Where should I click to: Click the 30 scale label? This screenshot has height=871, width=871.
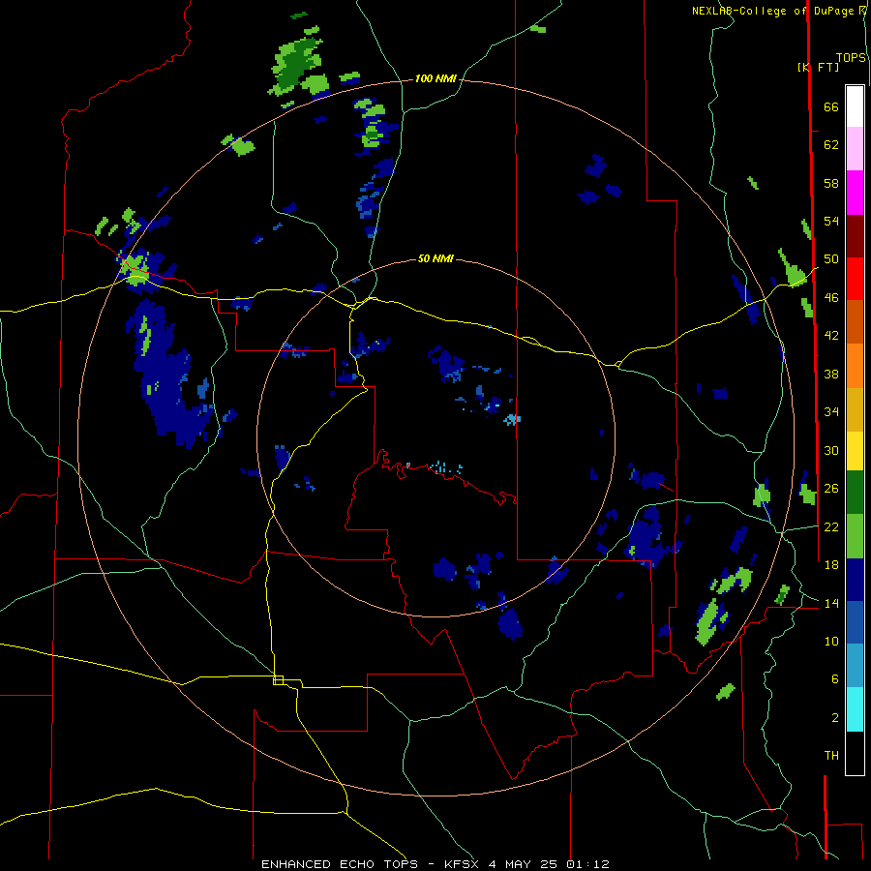click(831, 450)
